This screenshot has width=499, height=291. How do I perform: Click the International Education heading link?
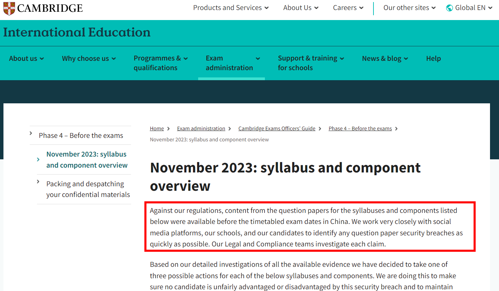(x=77, y=32)
